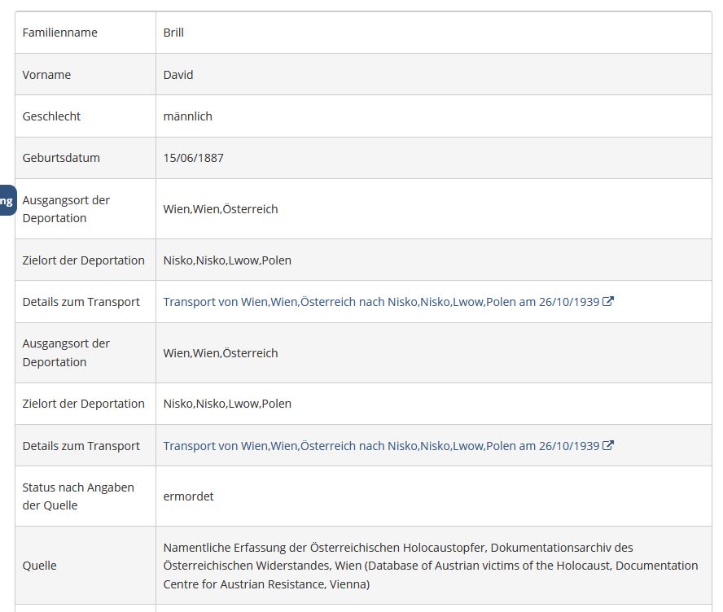Select the value männlich
This screenshot has width=723, height=612.
tap(188, 116)
